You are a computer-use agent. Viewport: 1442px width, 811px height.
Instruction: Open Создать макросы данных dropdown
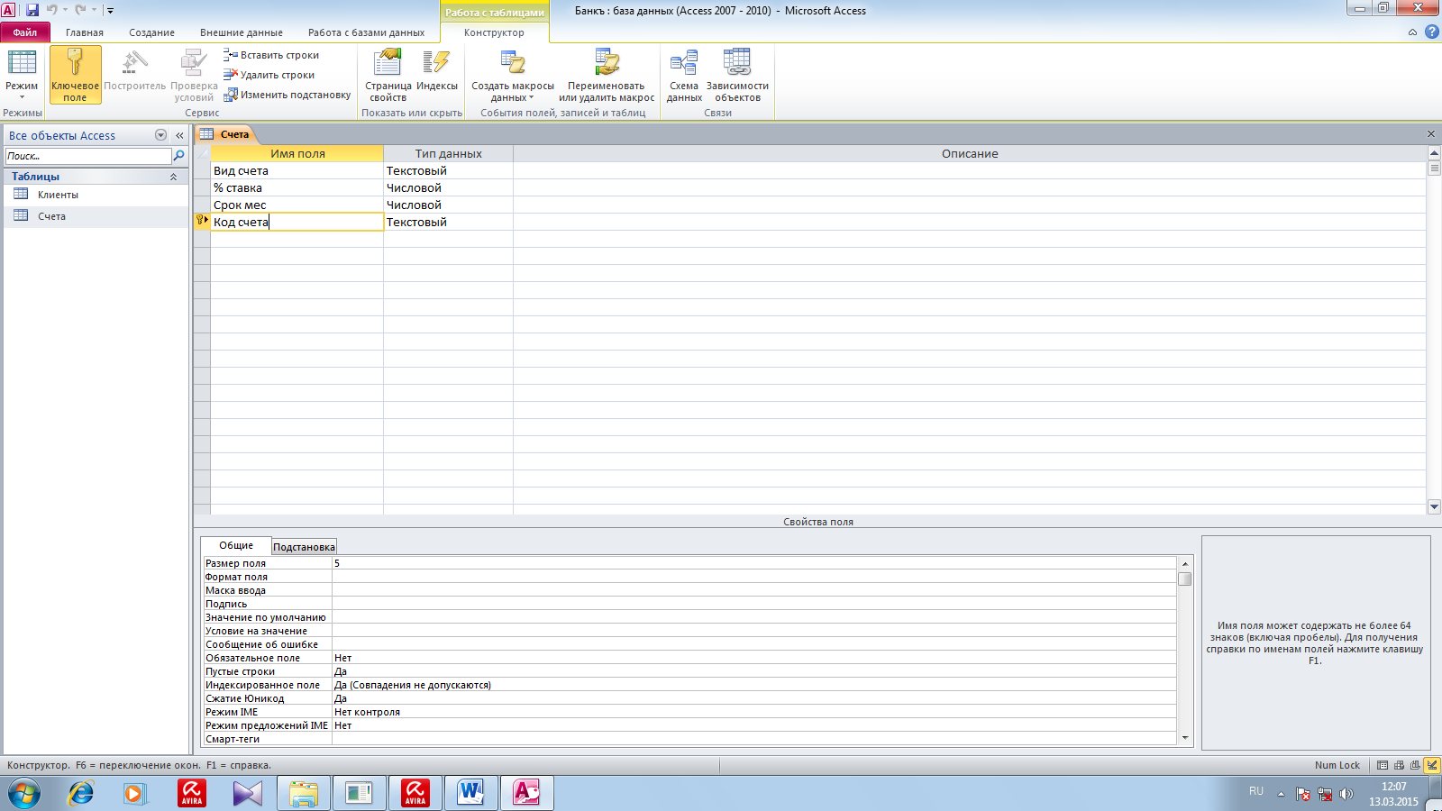(513, 76)
